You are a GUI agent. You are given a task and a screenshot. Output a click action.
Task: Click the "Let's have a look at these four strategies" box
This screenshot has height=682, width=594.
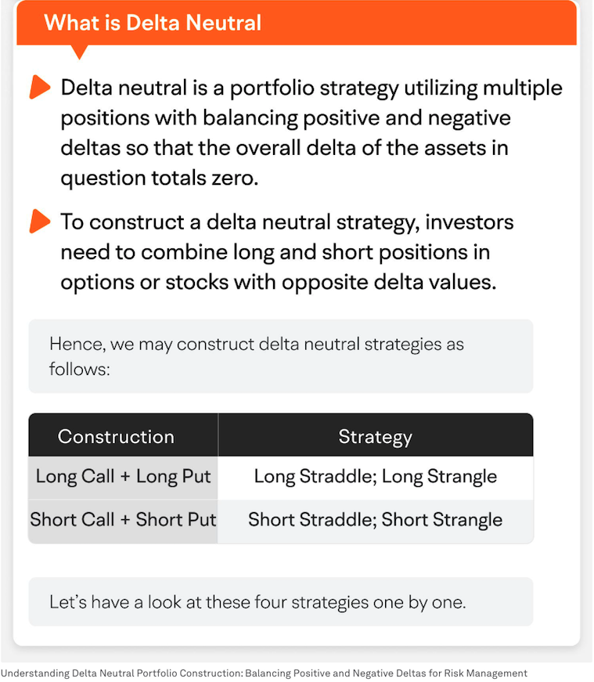280,602
